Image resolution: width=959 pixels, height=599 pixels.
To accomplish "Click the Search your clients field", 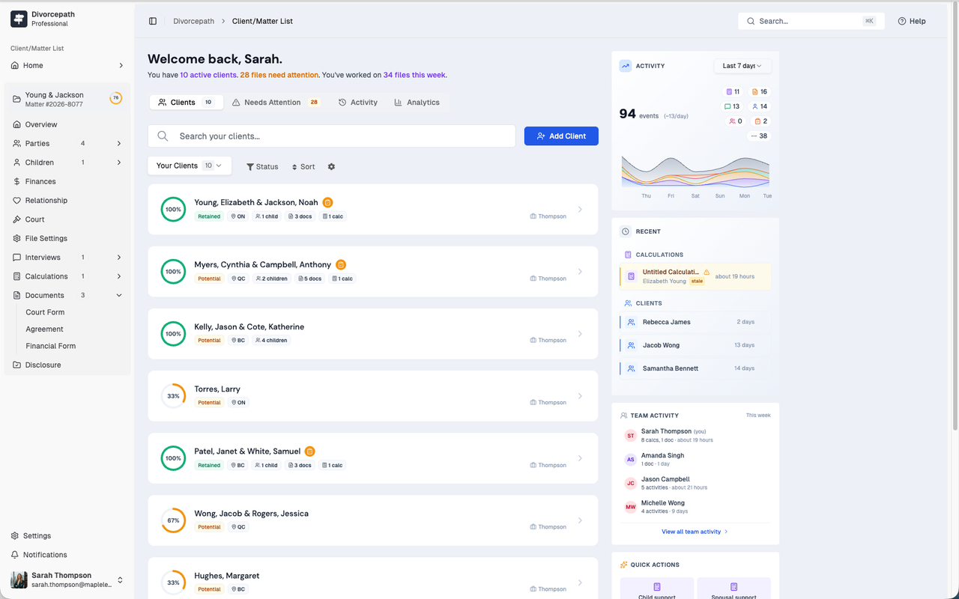I will point(332,136).
